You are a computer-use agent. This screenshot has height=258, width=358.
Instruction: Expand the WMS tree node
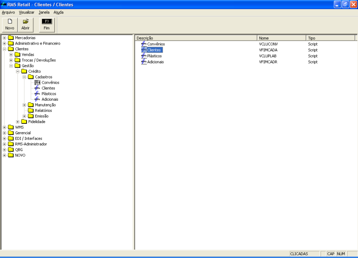tap(4, 127)
